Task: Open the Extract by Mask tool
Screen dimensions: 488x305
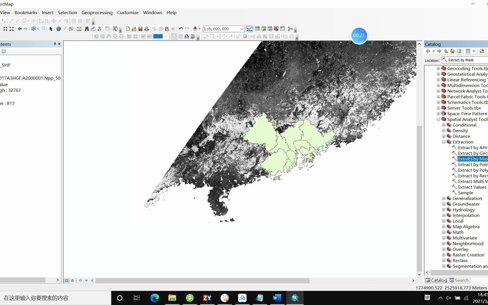Action: [x=472, y=159]
